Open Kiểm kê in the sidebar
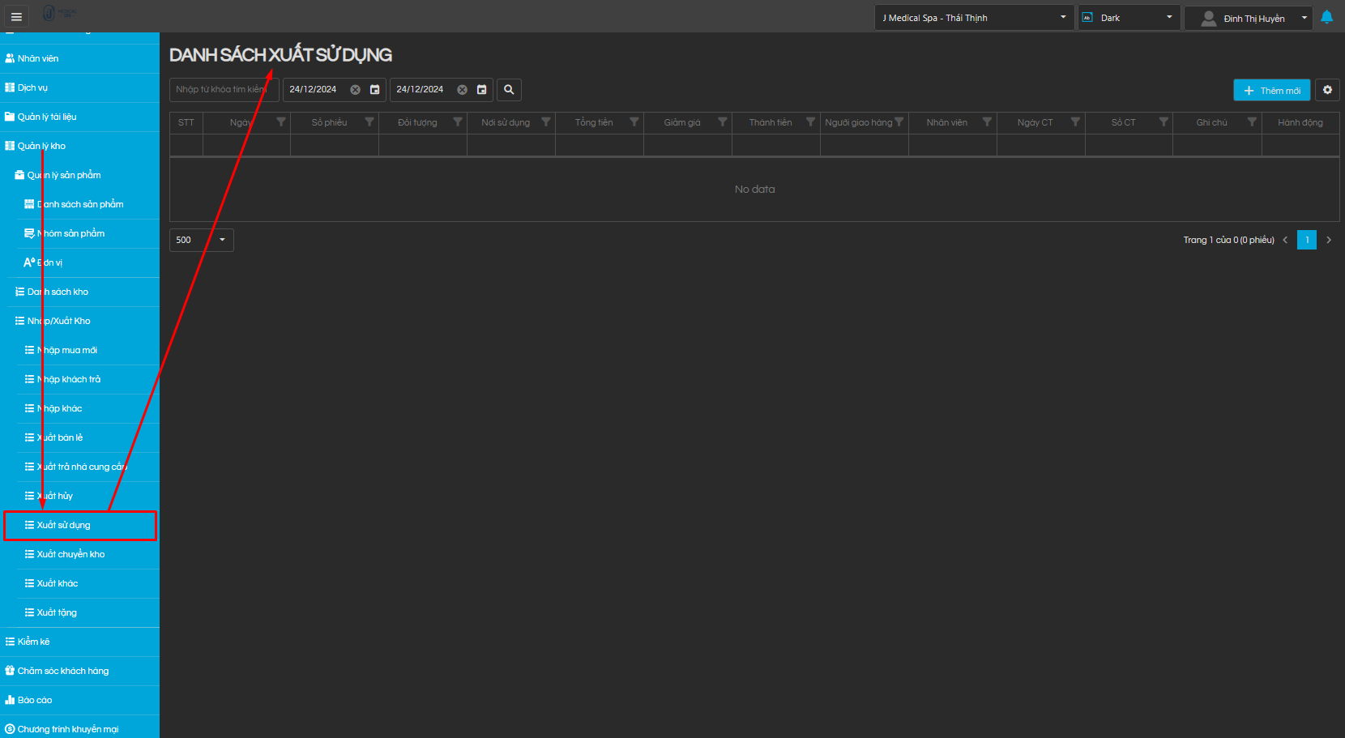This screenshot has width=1345, height=738. click(33, 642)
